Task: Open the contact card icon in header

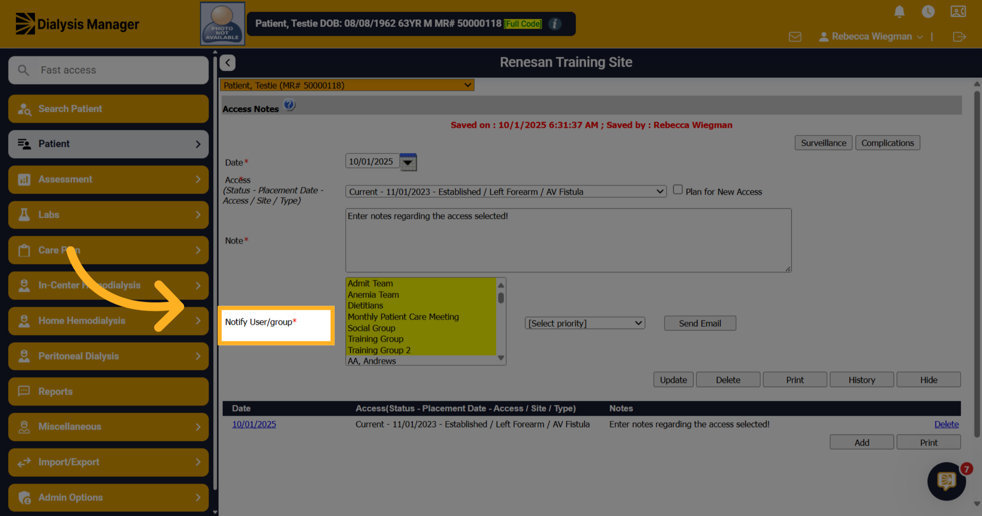Action: pyautogui.click(x=958, y=11)
